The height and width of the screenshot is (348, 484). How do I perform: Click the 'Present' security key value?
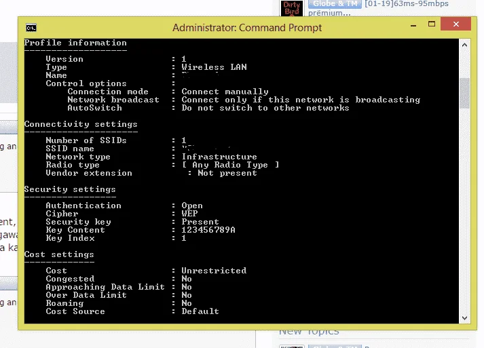(x=200, y=222)
